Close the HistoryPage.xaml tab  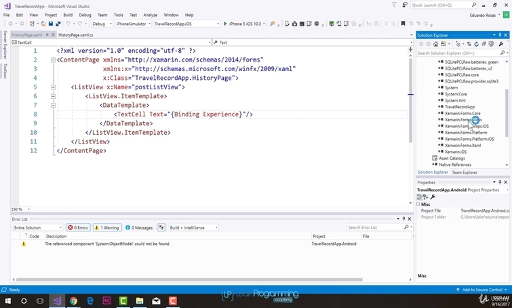pos(53,35)
